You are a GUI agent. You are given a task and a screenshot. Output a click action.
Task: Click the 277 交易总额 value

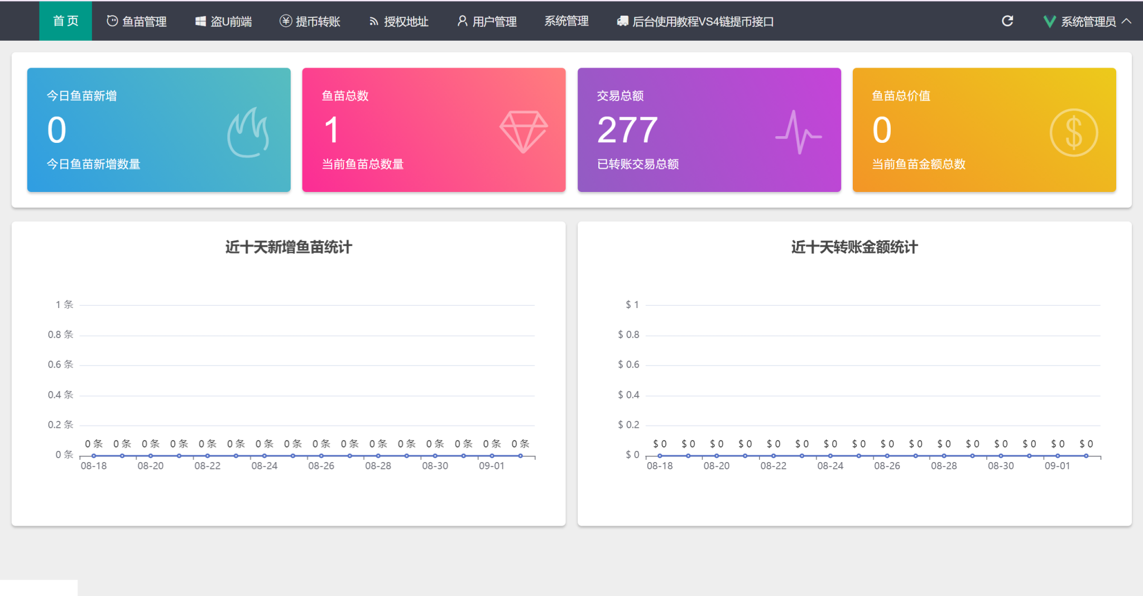coord(627,129)
